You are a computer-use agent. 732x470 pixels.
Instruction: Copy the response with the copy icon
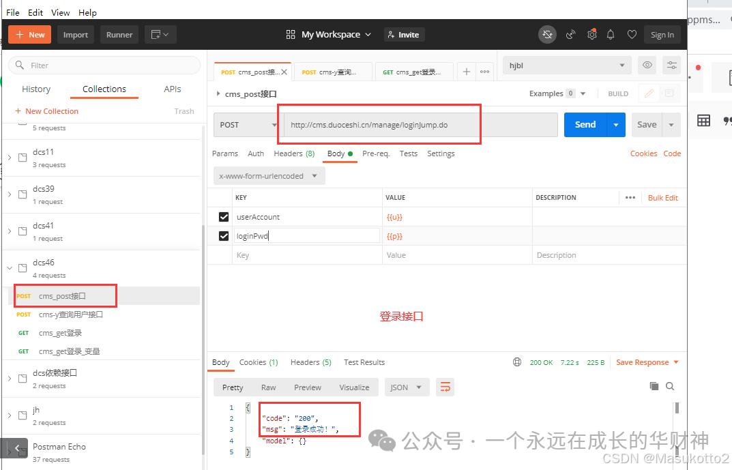click(654, 386)
